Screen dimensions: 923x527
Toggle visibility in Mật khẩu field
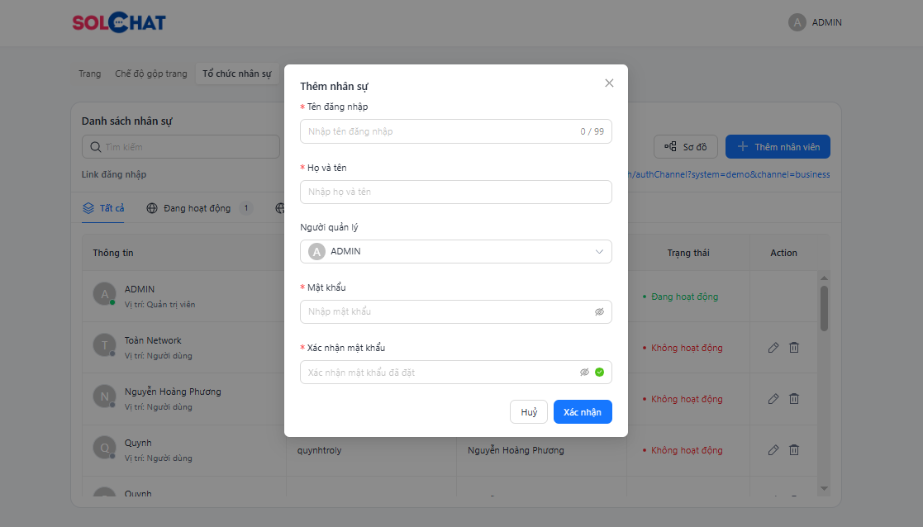[x=599, y=312]
